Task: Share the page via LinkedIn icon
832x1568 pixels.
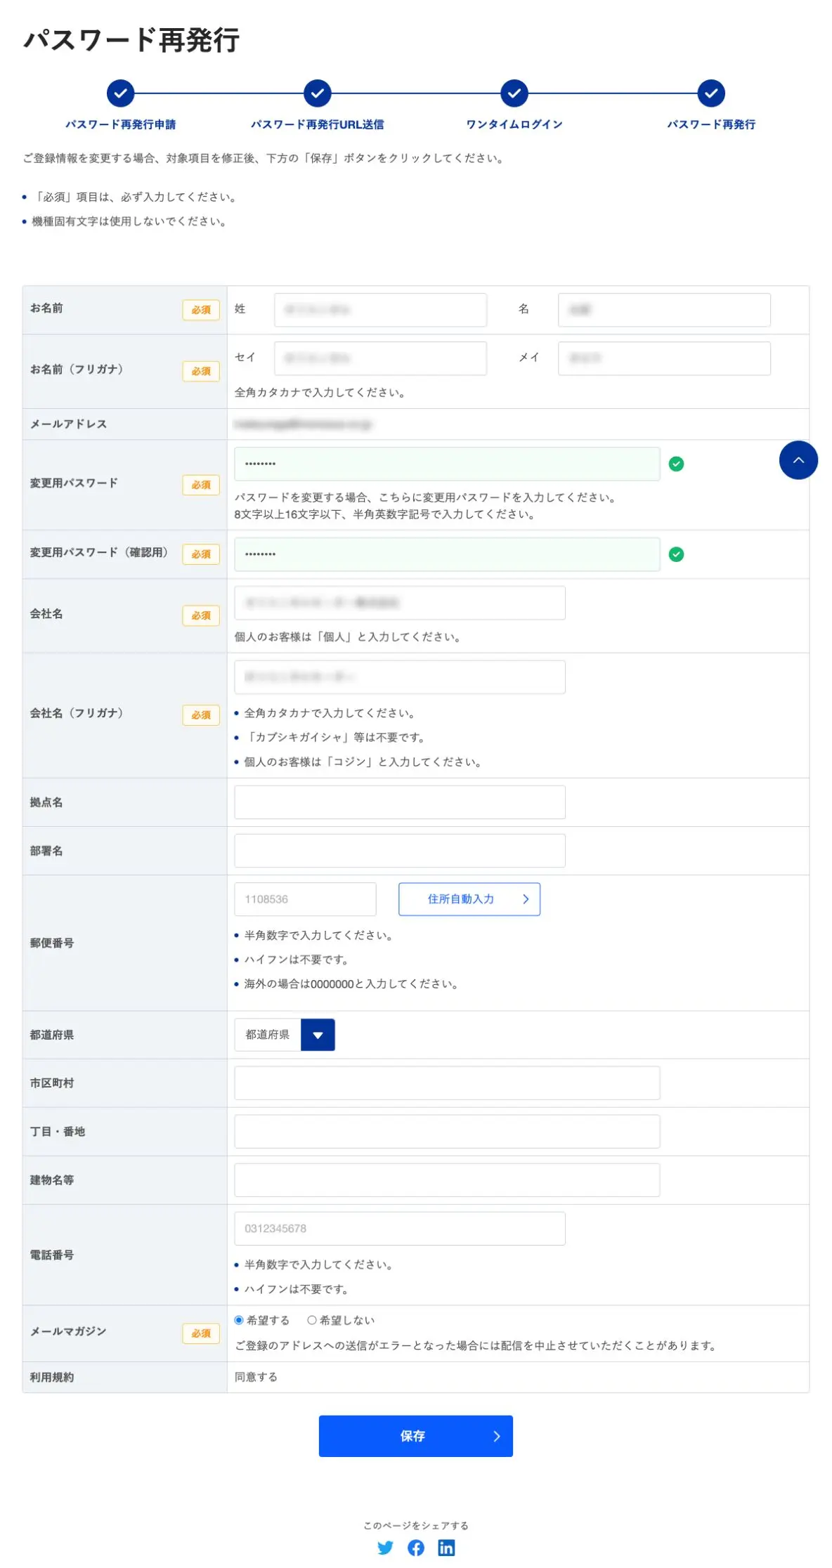Action: click(x=446, y=1548)
